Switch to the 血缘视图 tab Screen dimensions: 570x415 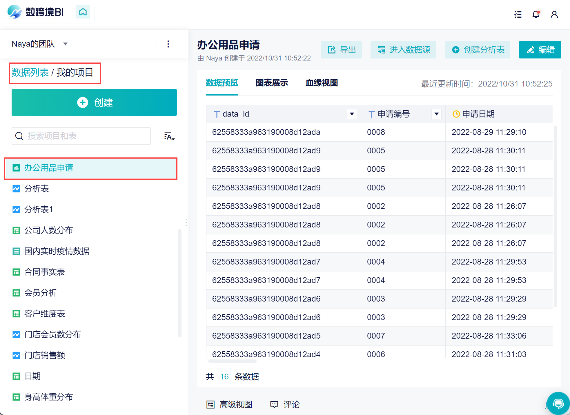coord(322,83)
